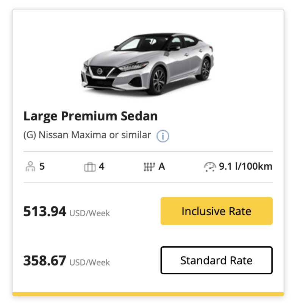
Task: Select the Inclusive Rate button
Action: [x=216, y=211]
